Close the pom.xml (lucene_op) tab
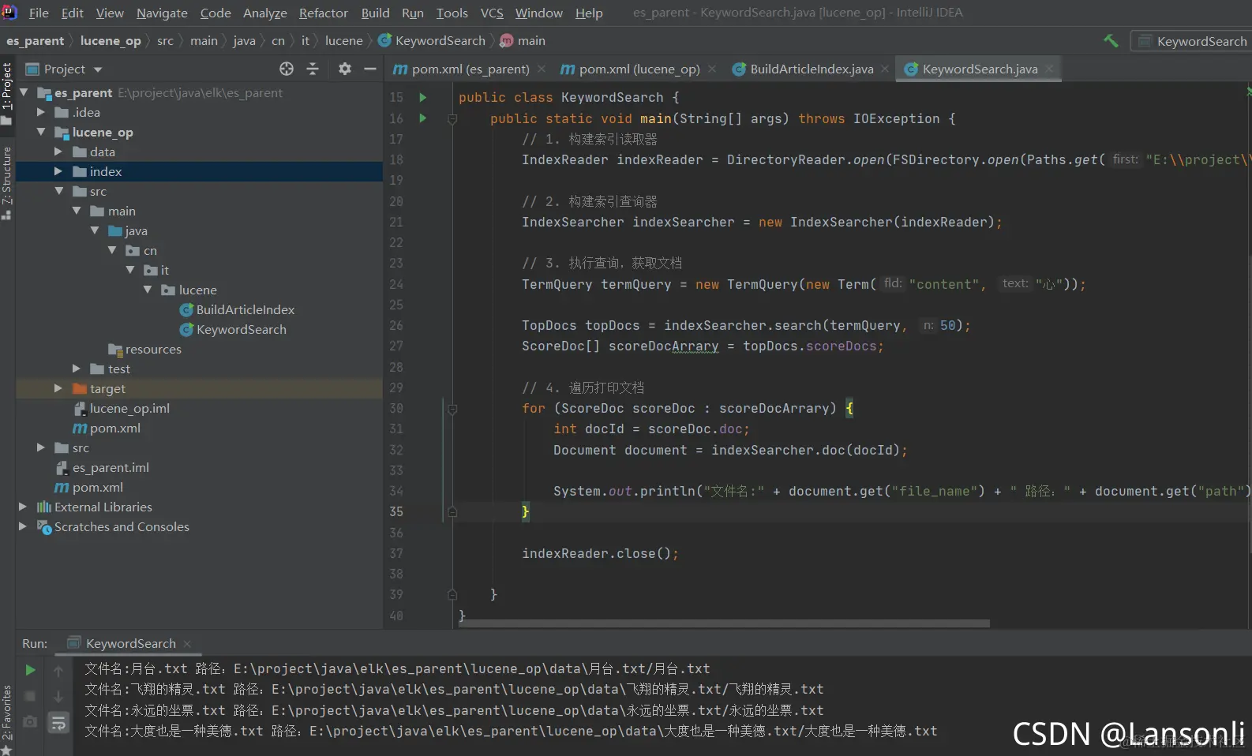 tap(712, 69)
